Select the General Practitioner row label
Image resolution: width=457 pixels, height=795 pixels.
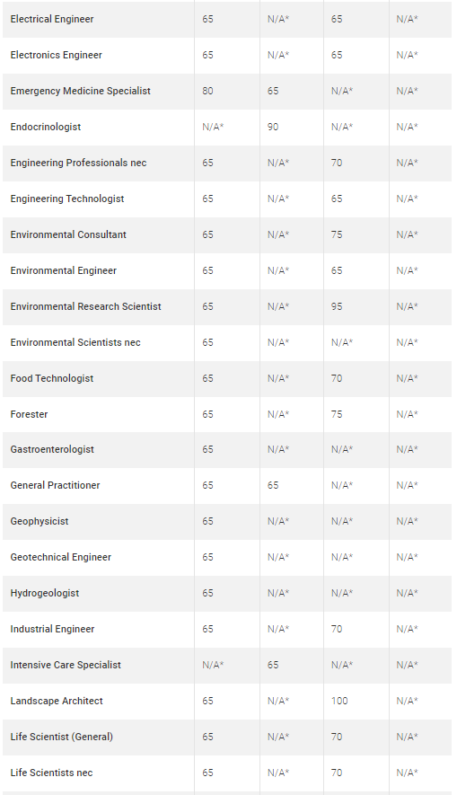point(55,486)
